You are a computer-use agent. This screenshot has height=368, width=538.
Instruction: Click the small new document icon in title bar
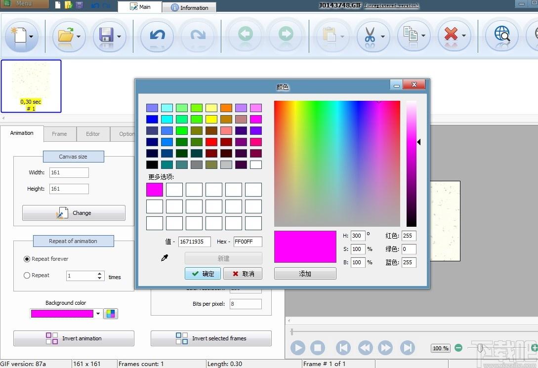58,5
